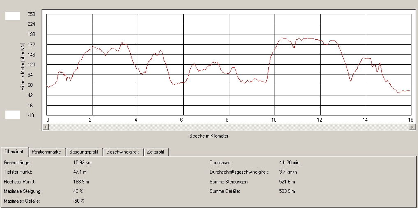Click the Summe Steigungen value 521.6 m
Image resolution: width=418 pixels, height=208 pixels.
coord(287,181)
